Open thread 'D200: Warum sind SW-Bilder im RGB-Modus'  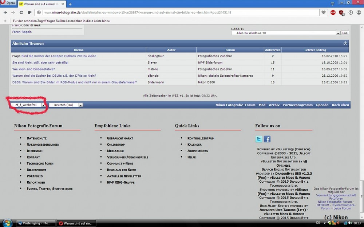[x=75, y=82]
